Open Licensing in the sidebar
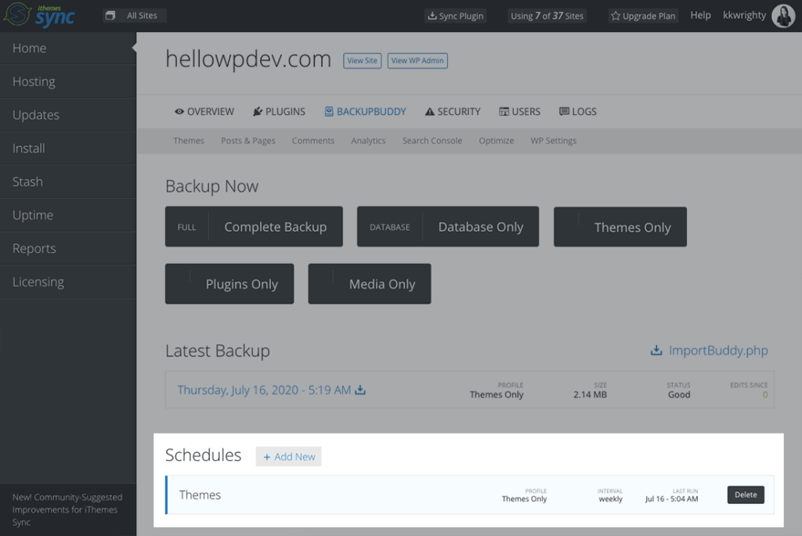 click(68, 282)
